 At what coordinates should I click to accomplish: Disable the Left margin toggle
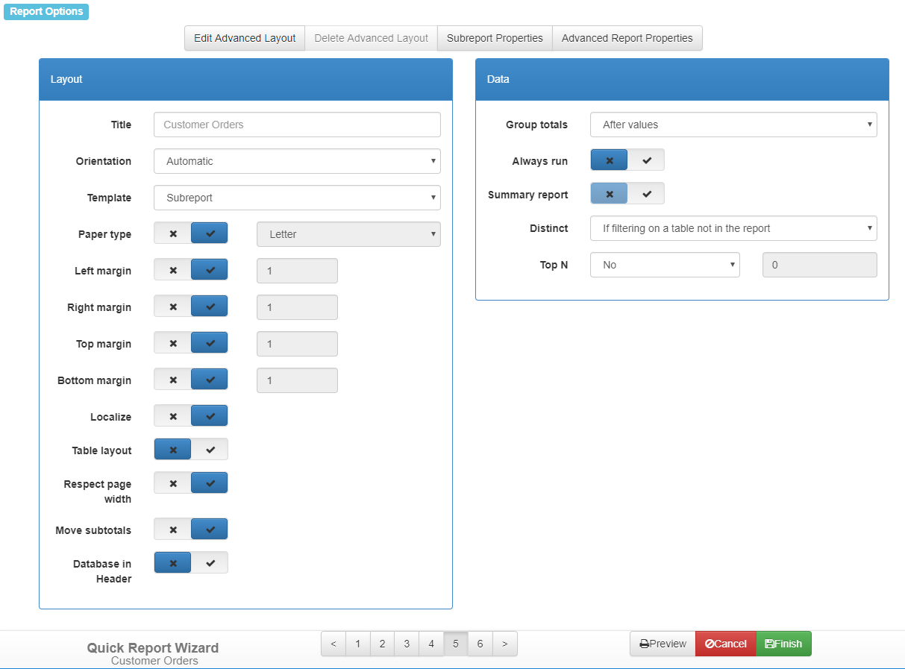pyautogui.click(x=173, y=270)
